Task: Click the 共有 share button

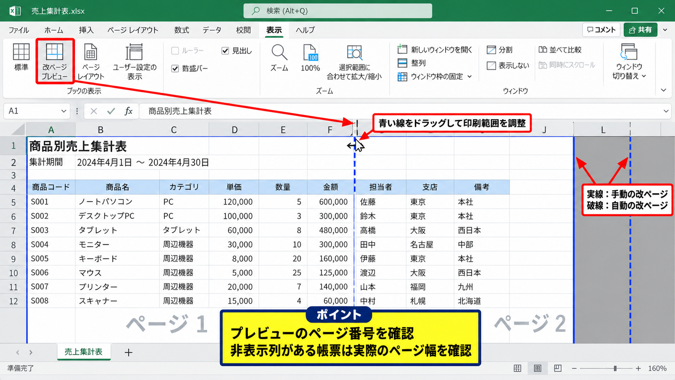Action: [x=640, y=30]
